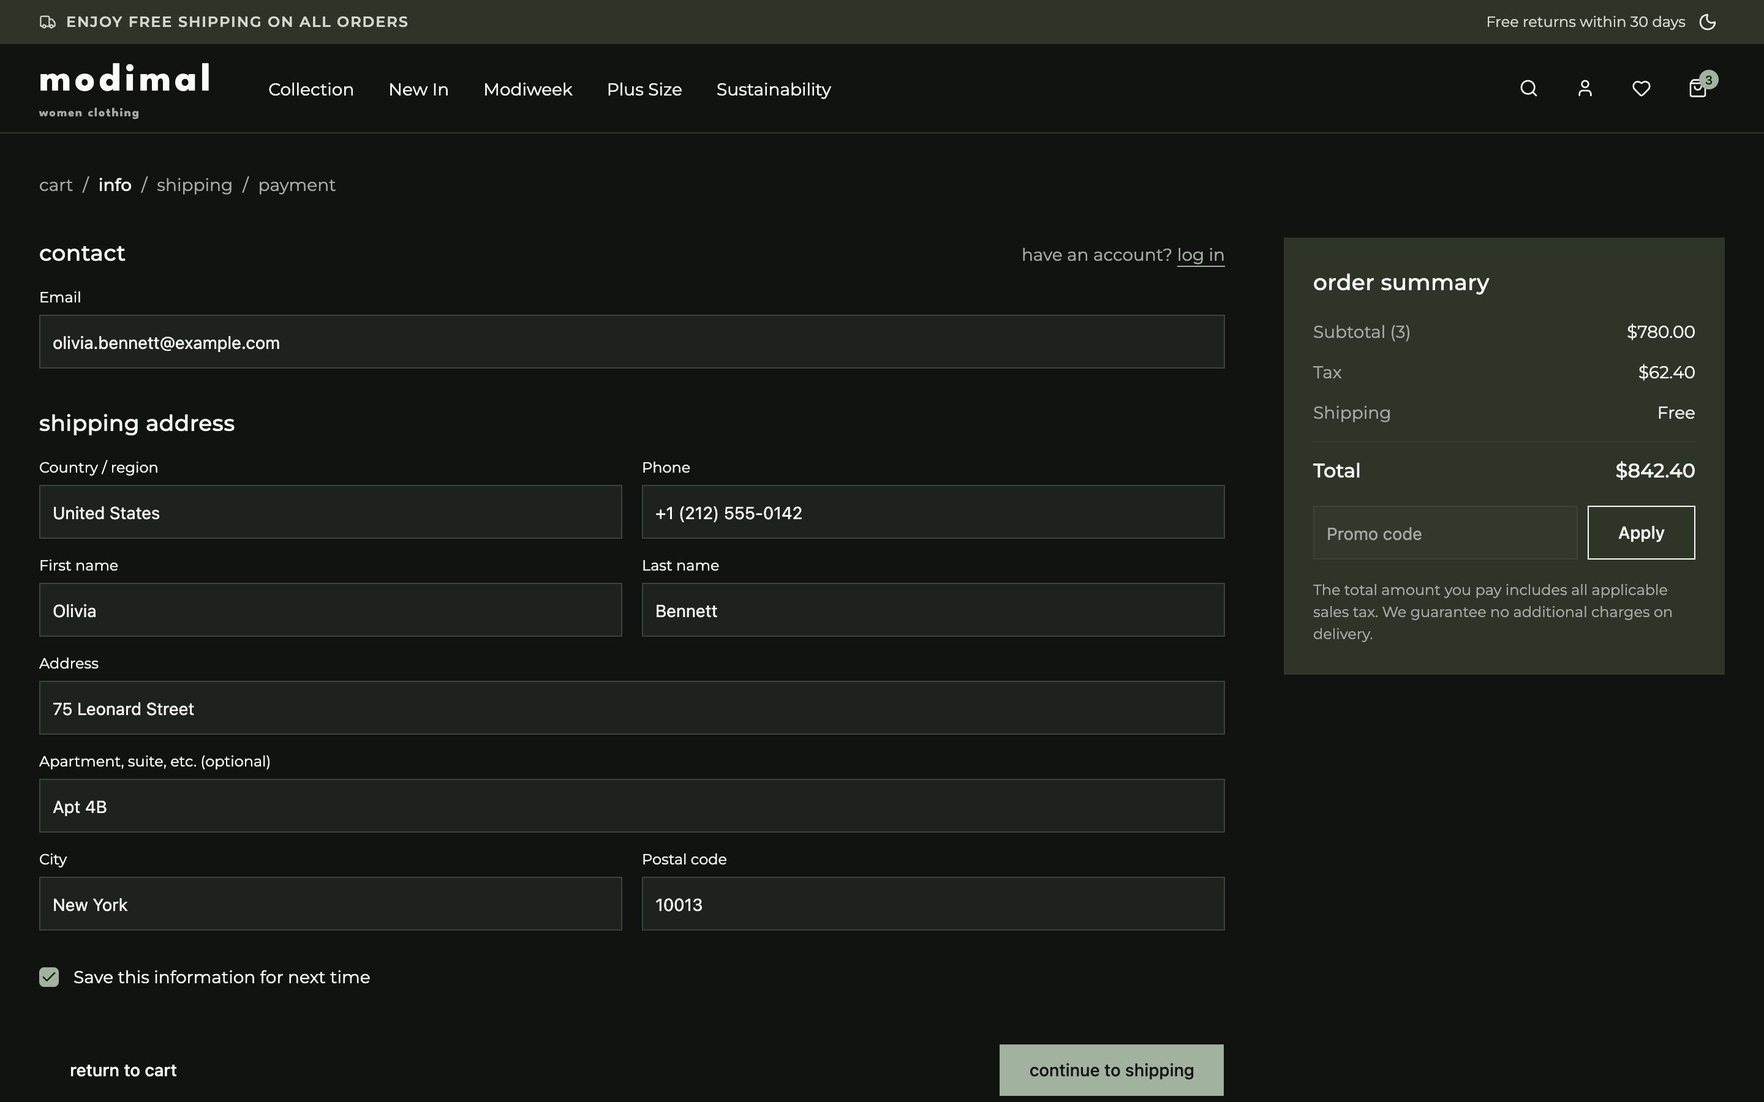
Task: Click the order summary heading
Action: pyautogui.click(x=1401, y=283)
